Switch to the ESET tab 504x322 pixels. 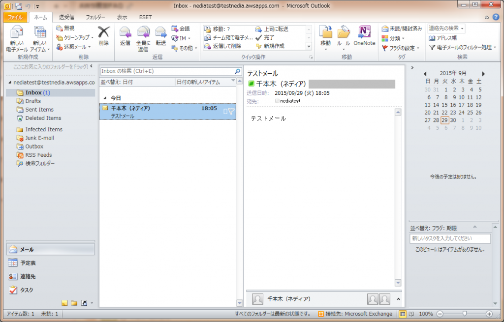point(145,17)
